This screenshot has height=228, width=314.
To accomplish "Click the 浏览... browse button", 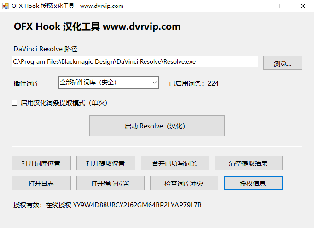I will click(x=283, y=63).
